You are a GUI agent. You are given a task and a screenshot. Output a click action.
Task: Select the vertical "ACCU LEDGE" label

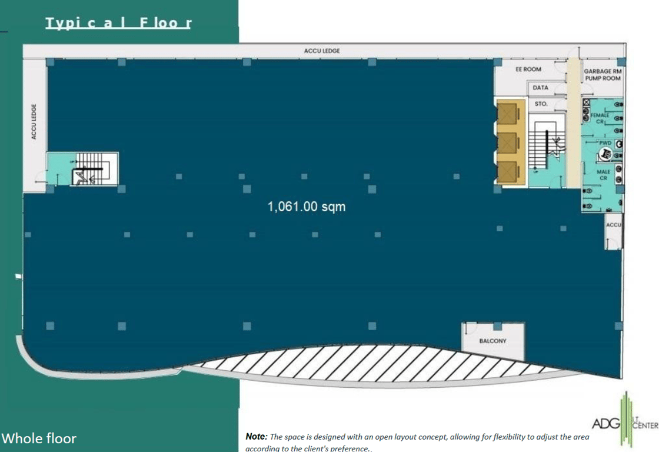point(34,121)
